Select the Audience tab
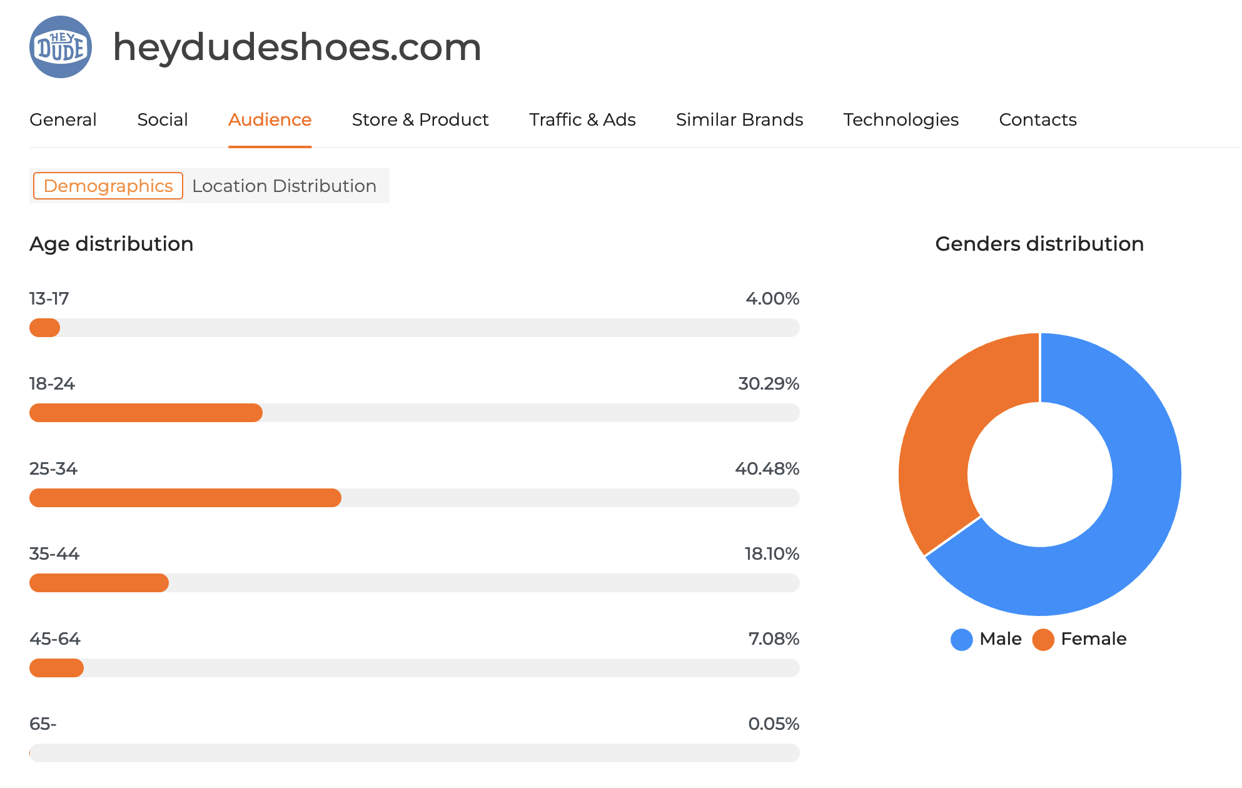The height and width of the screenshot is (788, 1242). click(x=270, y=119)
